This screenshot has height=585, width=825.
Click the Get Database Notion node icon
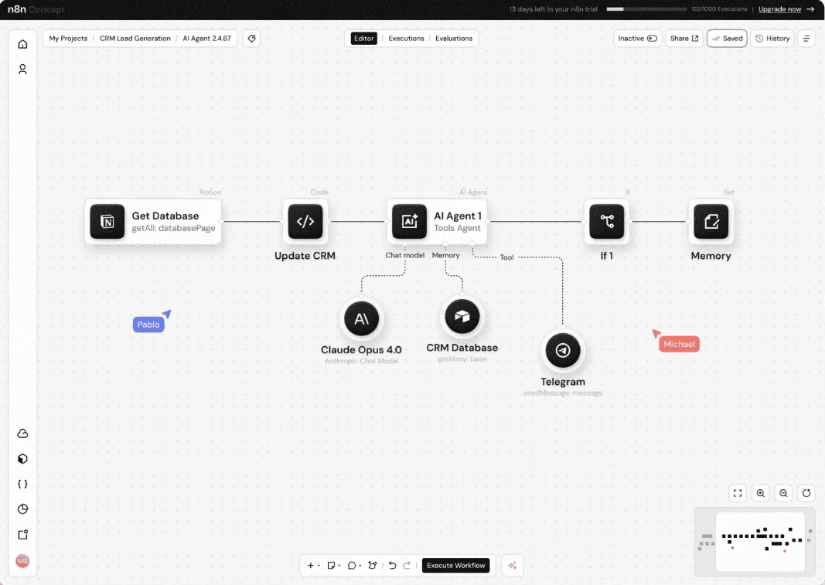tap(107, 222)
